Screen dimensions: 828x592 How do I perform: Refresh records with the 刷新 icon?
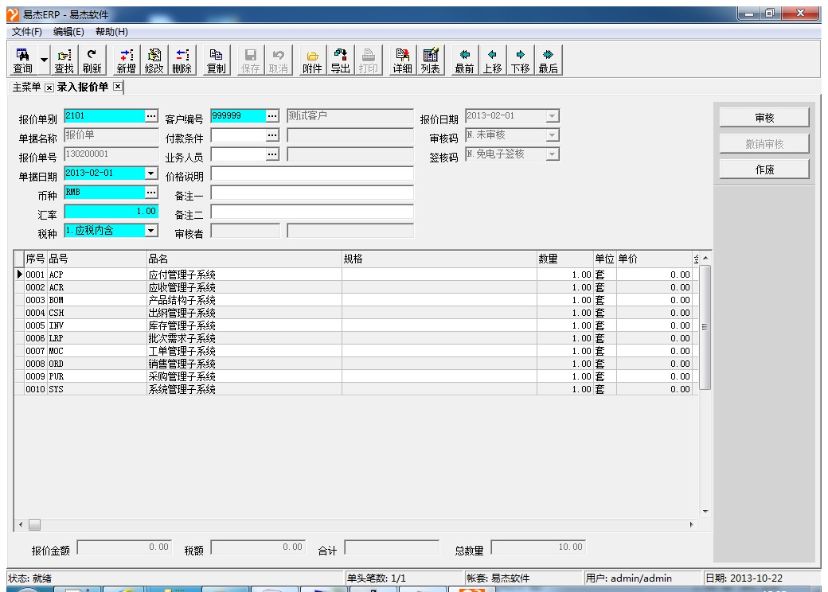[x=92, y=60]
